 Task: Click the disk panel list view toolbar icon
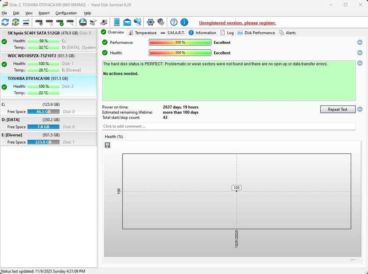pyautogui.click(x=26, y=23)
